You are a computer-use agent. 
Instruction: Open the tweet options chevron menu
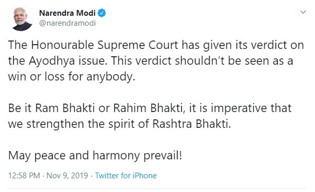tap(303, 12)
